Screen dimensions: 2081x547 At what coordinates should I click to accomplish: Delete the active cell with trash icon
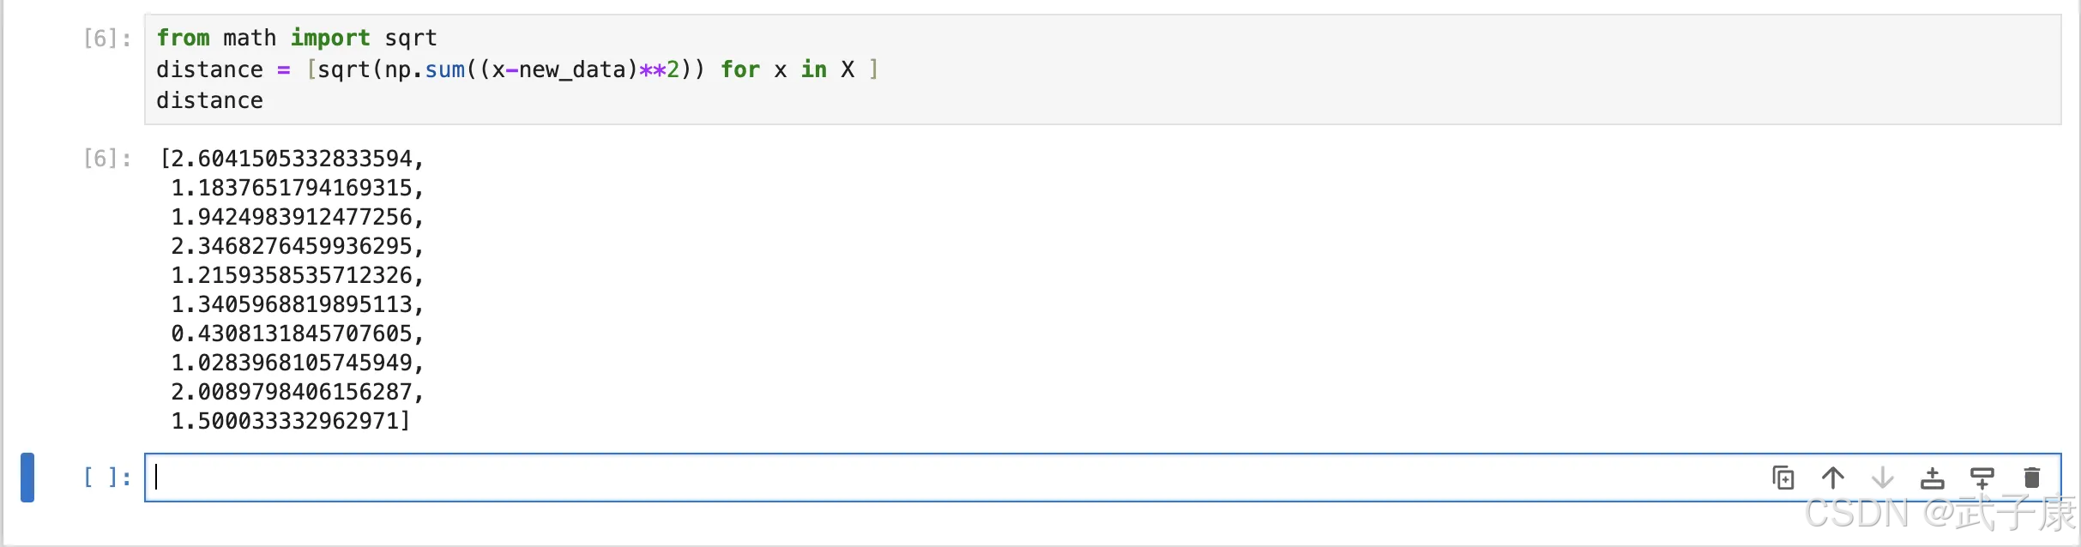click(2032, 478)
